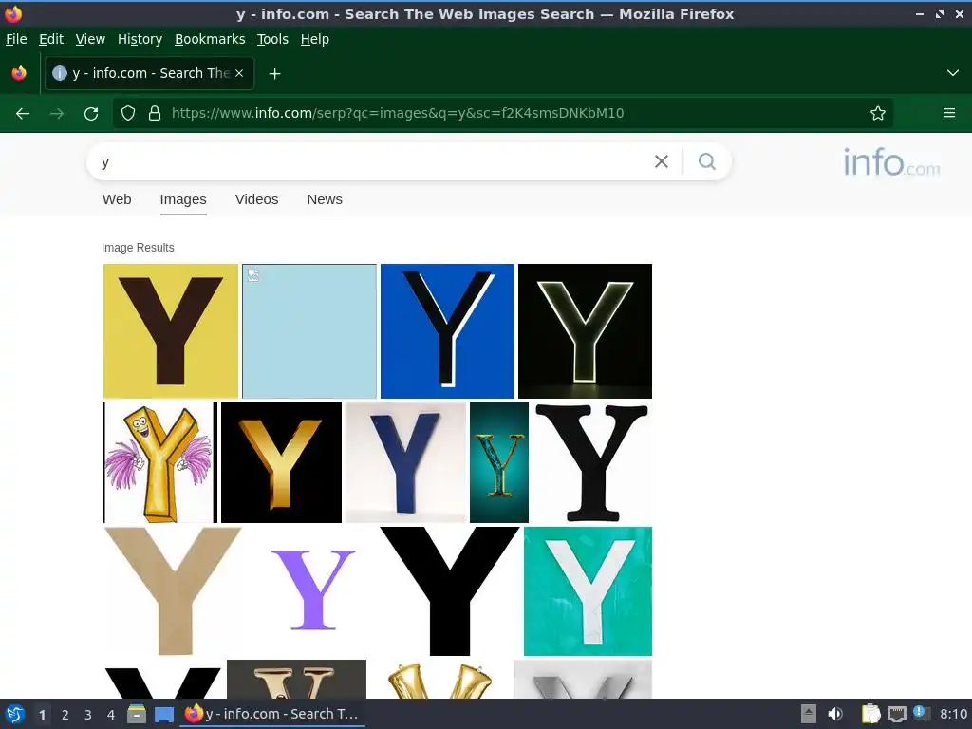Go back using the browser back arrow
The height and width of the screenshot is (729, 972).
pyautogui.click(x=23, y=114)
